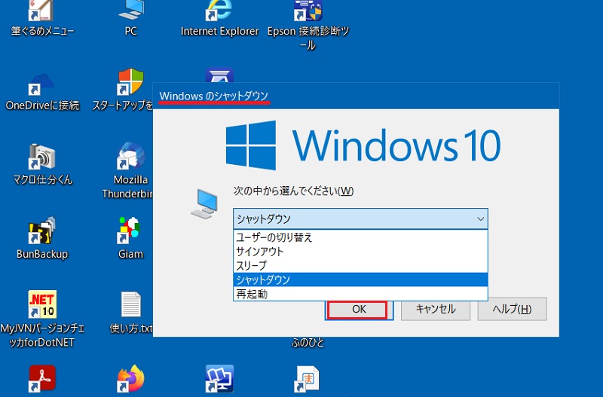Viewport: 603px width, 397px height.
Task: Open the Epson 接続診断ツール shortcut
Action: tap(308, 23)
